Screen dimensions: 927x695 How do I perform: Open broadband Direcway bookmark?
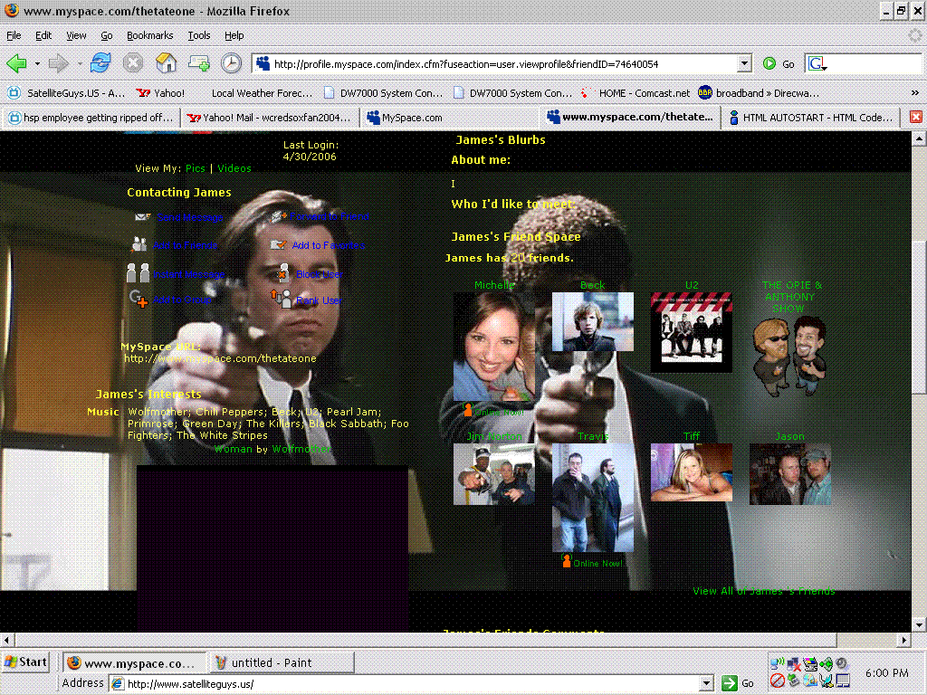(x=760, y=93)
